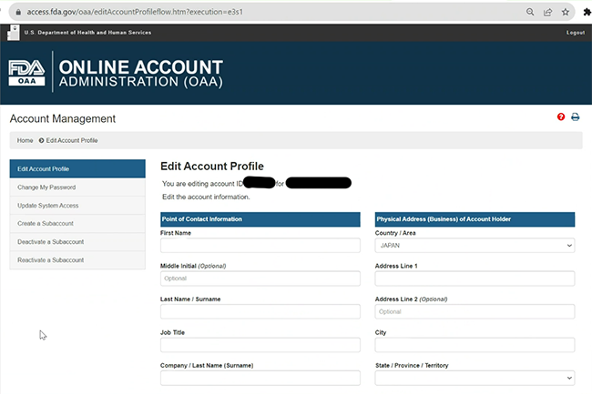This screenshot has height=395, width=592.
Task: Log out using the Logout link
Action: [576, 33]
